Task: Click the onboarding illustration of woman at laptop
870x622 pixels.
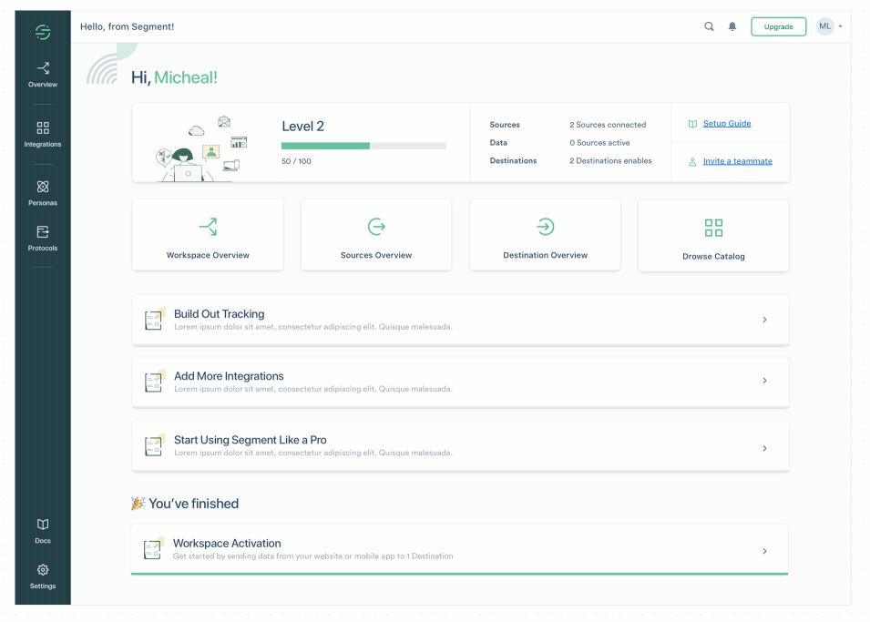Action: 200,148
